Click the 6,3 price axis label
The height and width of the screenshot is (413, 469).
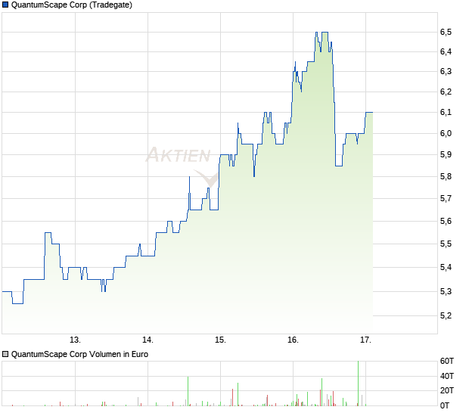[x=446, y=71]
